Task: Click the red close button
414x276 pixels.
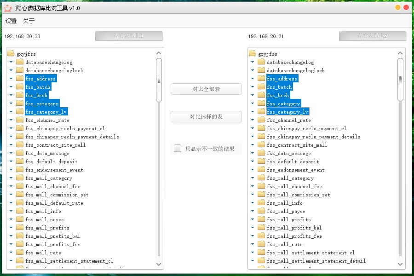Action: 406,7
